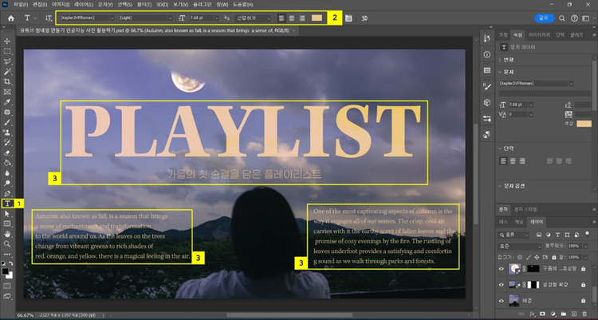Viewport: 598px width, 320px height.
Task: Delete layer with the trash icon
Action: pos(584,314)
